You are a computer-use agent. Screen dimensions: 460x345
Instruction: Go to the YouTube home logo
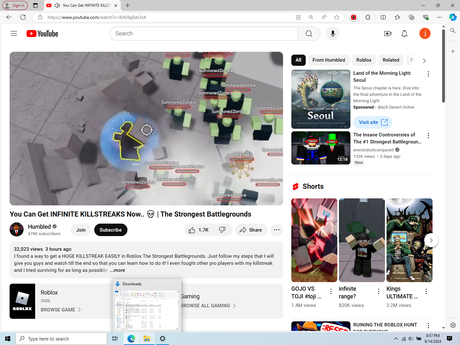point(42,34)
